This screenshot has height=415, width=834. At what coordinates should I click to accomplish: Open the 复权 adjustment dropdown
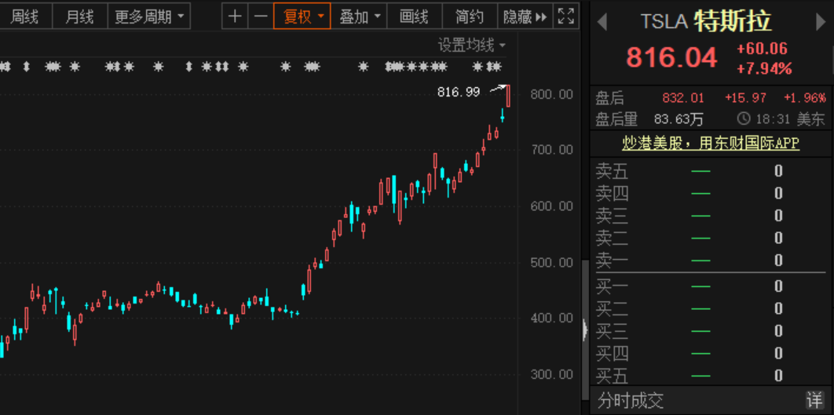[302, 16]
